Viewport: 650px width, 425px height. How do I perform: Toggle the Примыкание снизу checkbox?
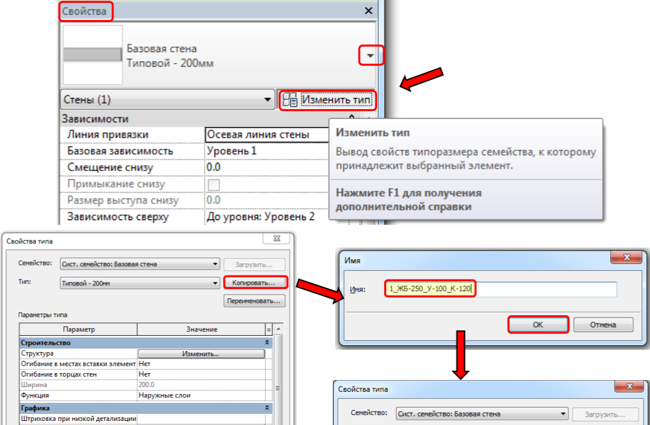click(214, 184)
